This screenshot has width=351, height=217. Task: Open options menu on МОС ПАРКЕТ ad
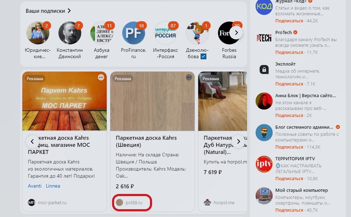[101, 77]
